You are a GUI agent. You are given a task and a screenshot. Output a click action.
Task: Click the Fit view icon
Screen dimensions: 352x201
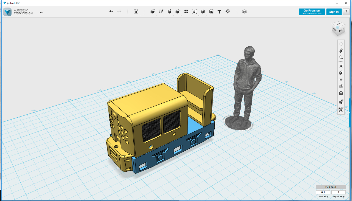point(341,66)
